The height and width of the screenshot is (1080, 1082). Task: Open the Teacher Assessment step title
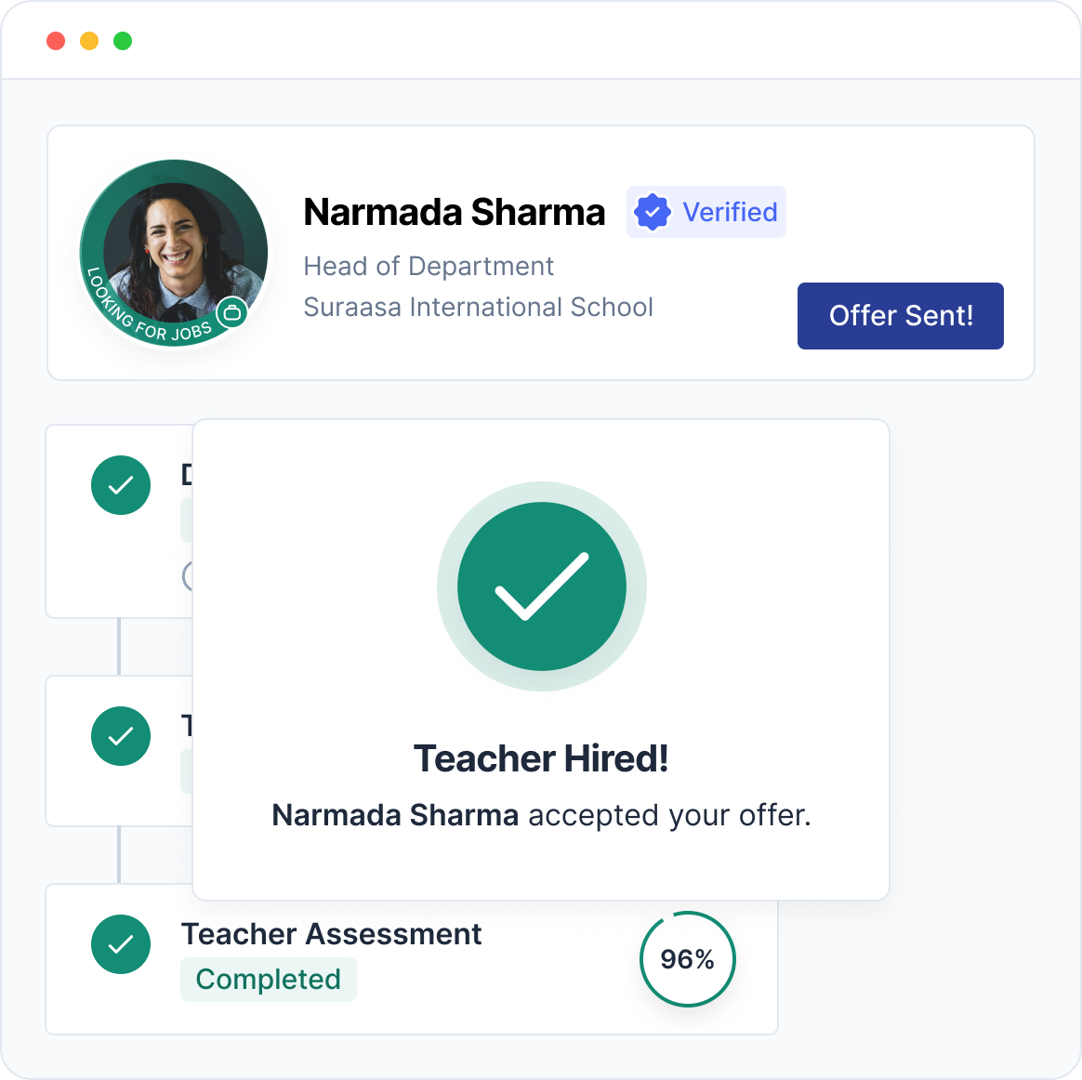pos(331,934)
